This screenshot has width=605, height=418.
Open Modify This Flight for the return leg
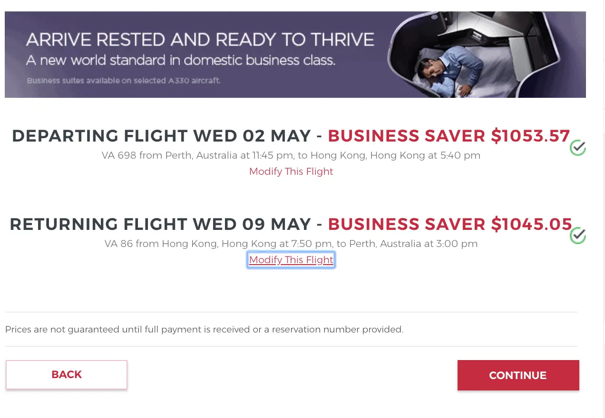(291, 260)
